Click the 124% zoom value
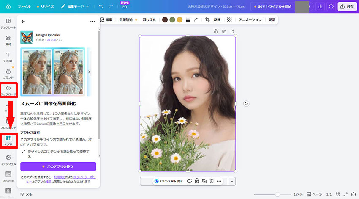Screen dimensions: 359x199 tap(298, 194)
